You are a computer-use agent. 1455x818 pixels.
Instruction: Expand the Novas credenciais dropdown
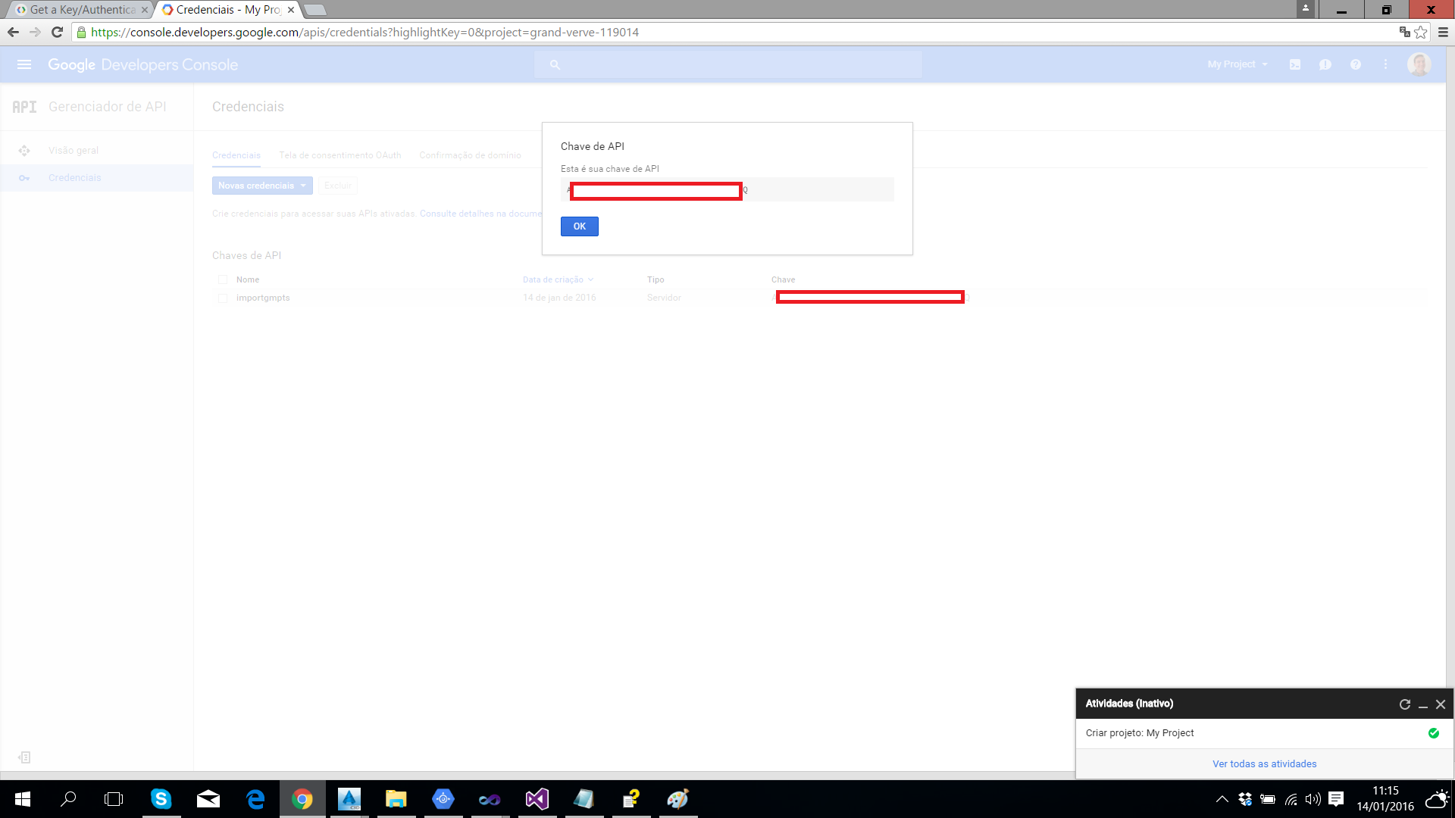click(x=262, y=186)
